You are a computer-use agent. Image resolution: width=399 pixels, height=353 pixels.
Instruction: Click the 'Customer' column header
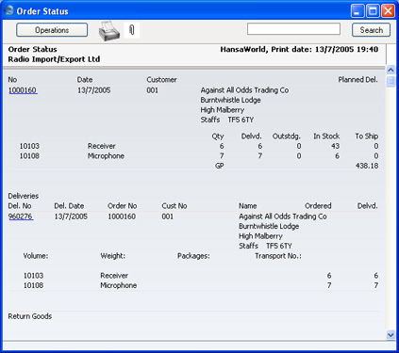pyautogui.click(x=161, y=80)
